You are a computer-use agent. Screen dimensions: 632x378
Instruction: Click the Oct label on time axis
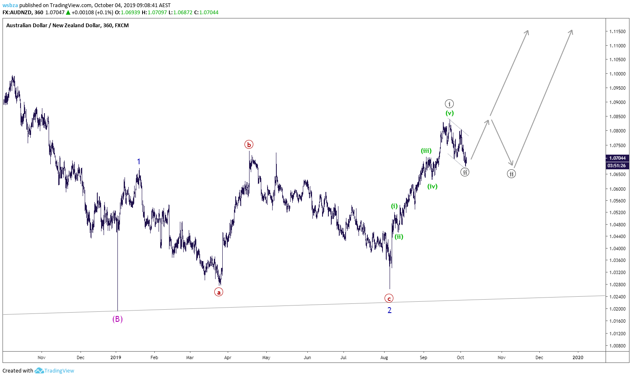pos(460,357)
